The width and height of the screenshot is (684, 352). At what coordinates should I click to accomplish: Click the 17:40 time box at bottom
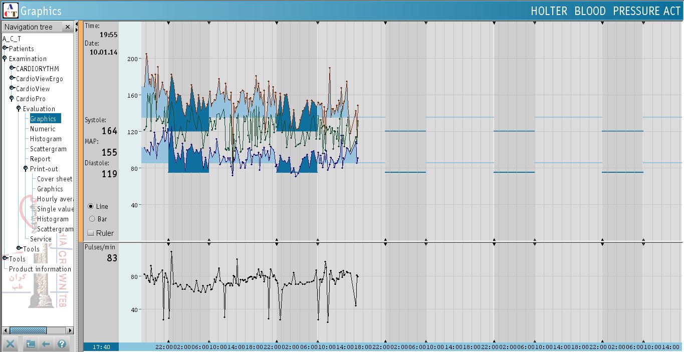(x=101, y=347)
